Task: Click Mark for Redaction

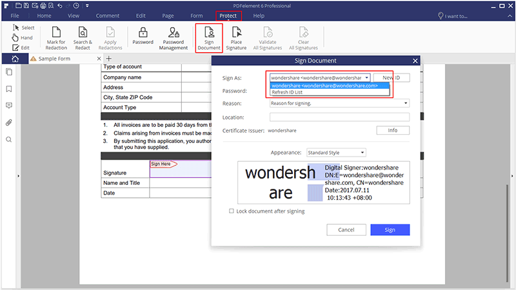Action: tap(56, 38)
